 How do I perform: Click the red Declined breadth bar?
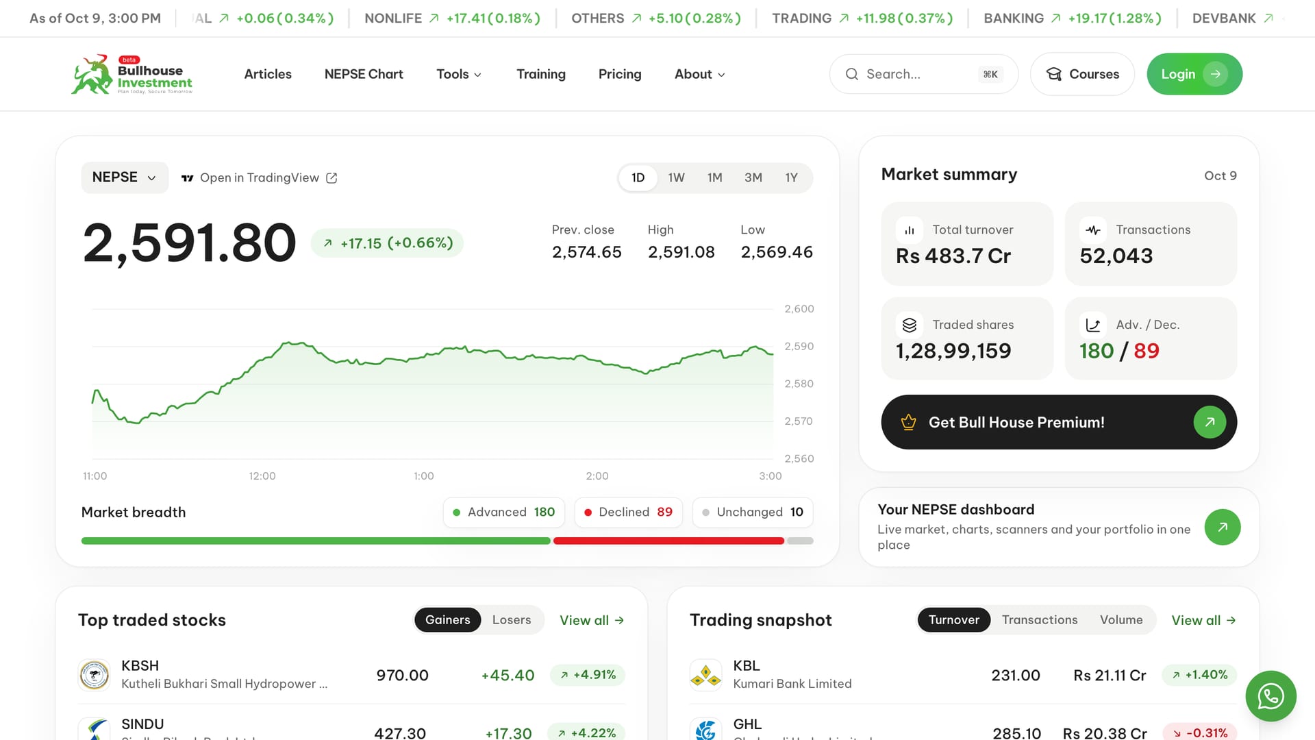(668, 541)
